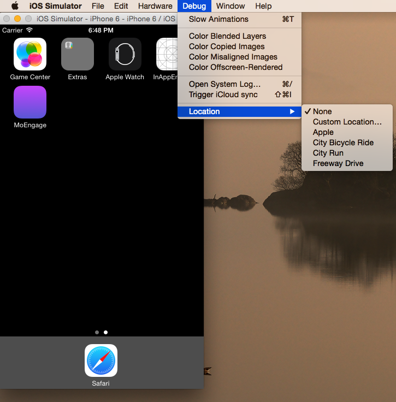Open the InApp app with grid icon
396x402 pixels.
tap(167, 54)
